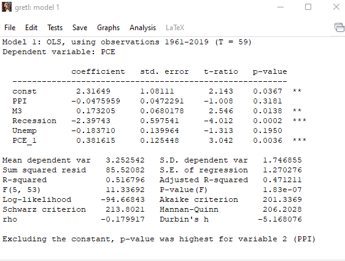Click the window list icon at right
345x261 pixels.
339,28
